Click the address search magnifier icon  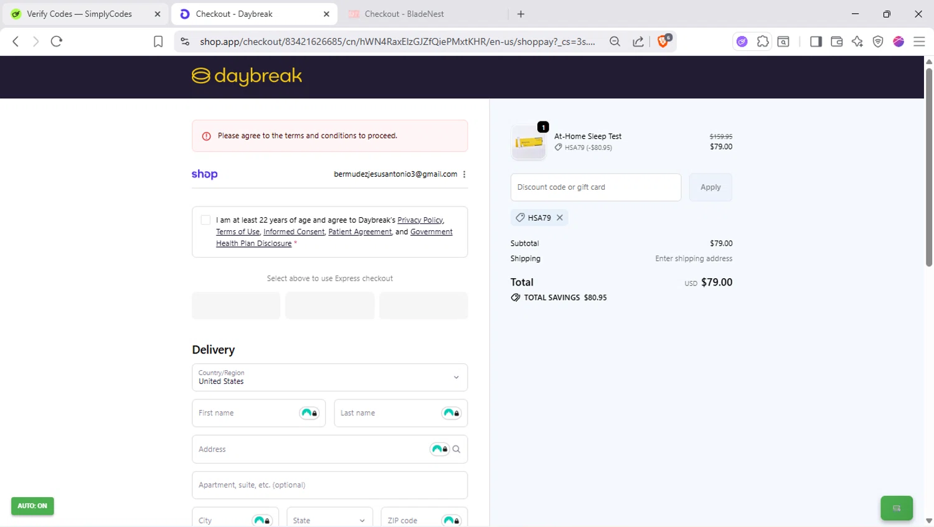pos(456,449)
